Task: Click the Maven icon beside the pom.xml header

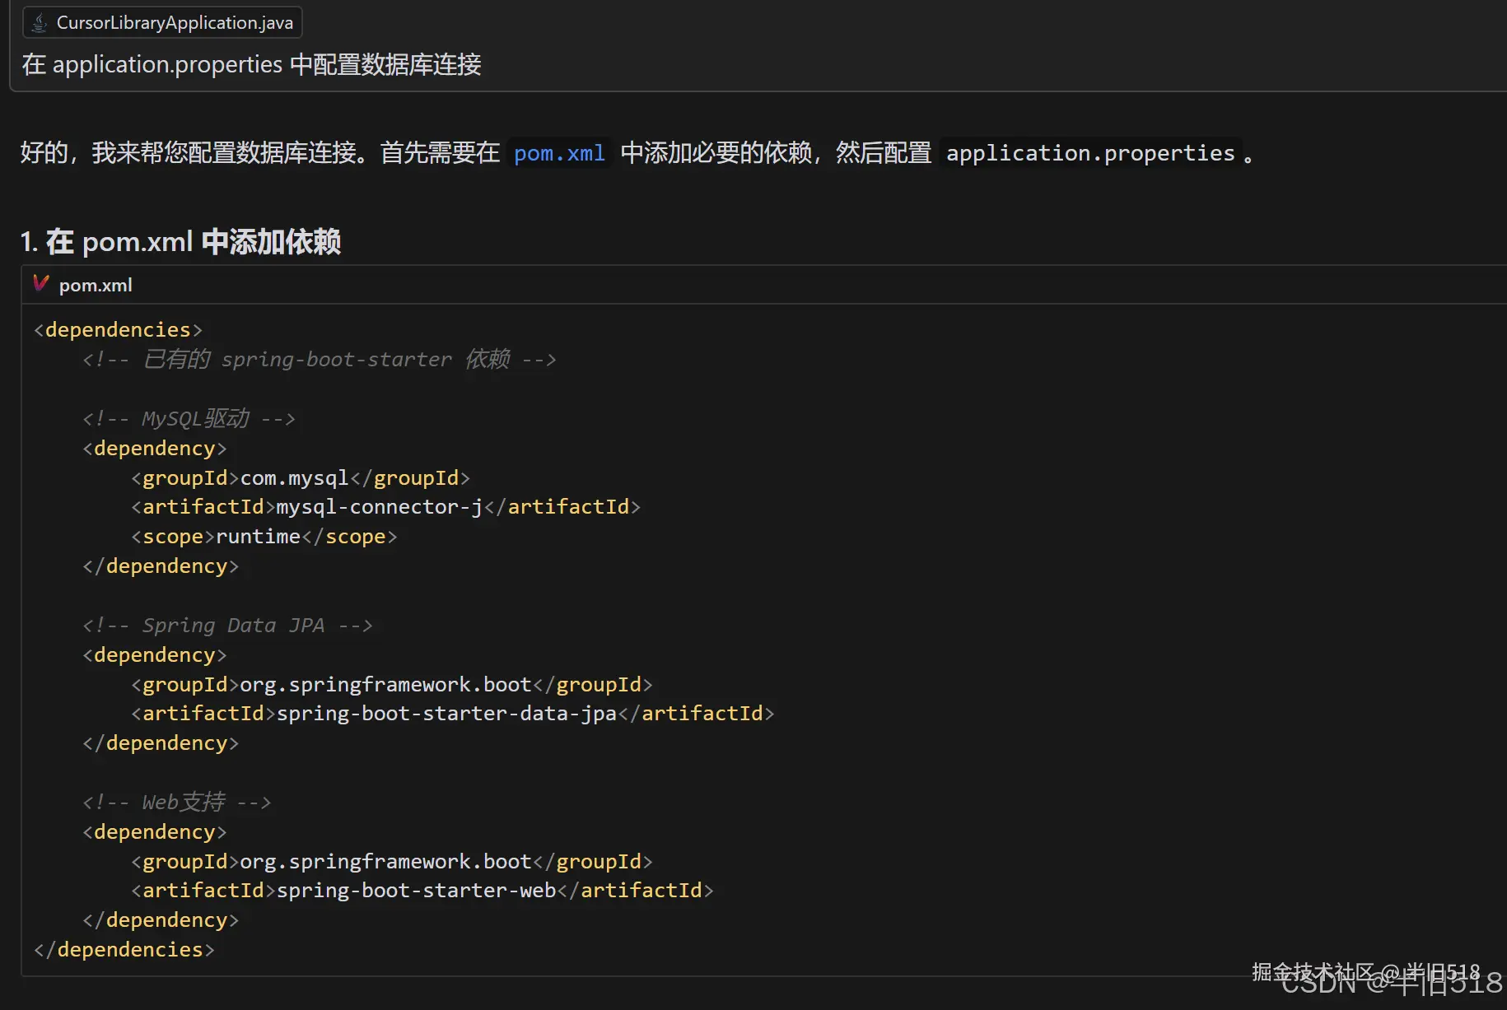Action: click(x=40, y=284)
